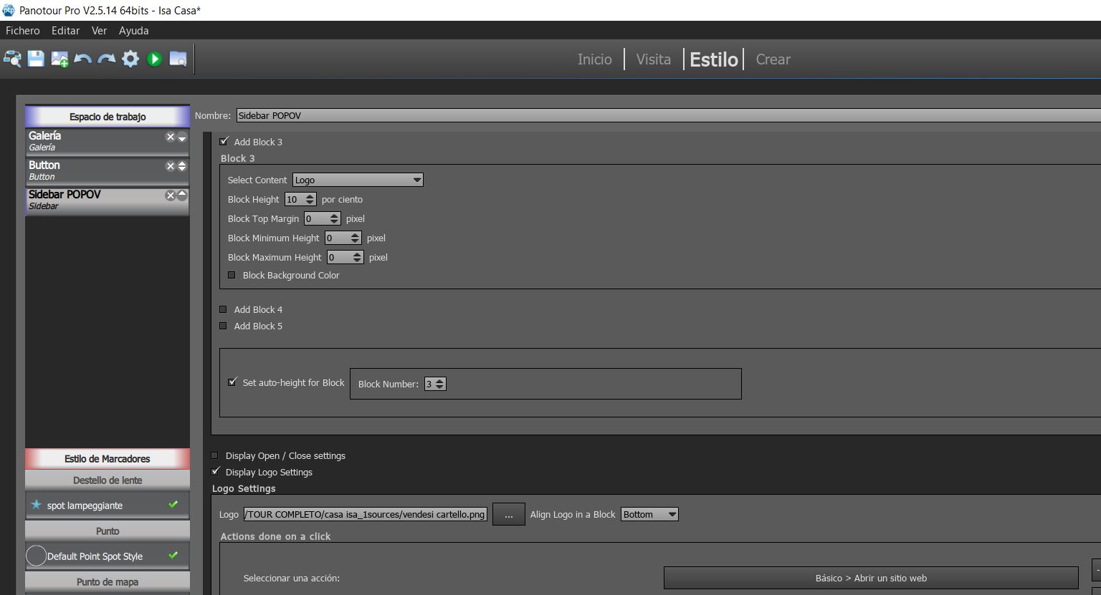Click the add panorama image icon
The height and width of the screenshot is (595, 1101).
[59, 59]
